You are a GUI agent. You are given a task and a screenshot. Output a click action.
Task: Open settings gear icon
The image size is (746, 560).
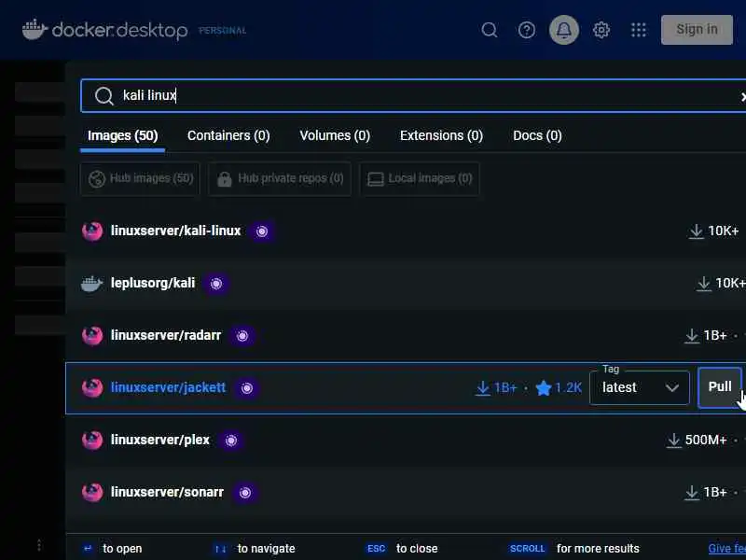coord(601,30)
